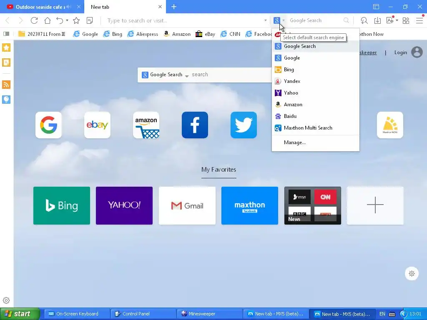Viewport: 427px width, 320px height.
Task: Expand the Translate icon dropdown arrow
Action: tap(397, 20)
